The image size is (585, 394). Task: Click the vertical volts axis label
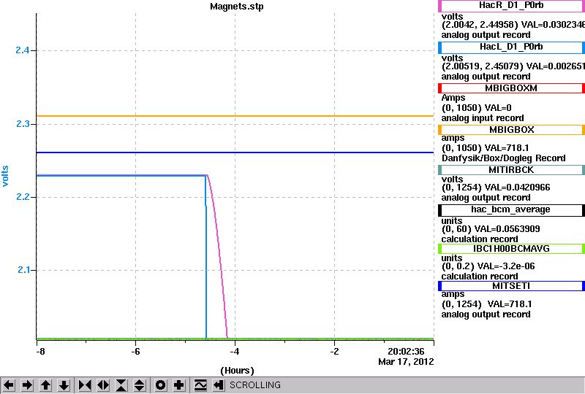pos(5,176)
